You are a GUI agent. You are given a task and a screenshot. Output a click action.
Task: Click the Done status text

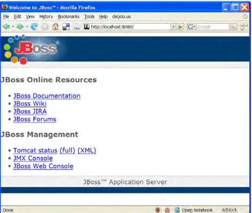[8, 210]
